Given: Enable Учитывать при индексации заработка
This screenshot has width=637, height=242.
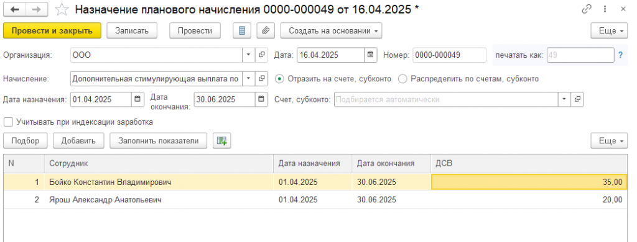Looking at the screenshot, I should (x=7, y=122).
